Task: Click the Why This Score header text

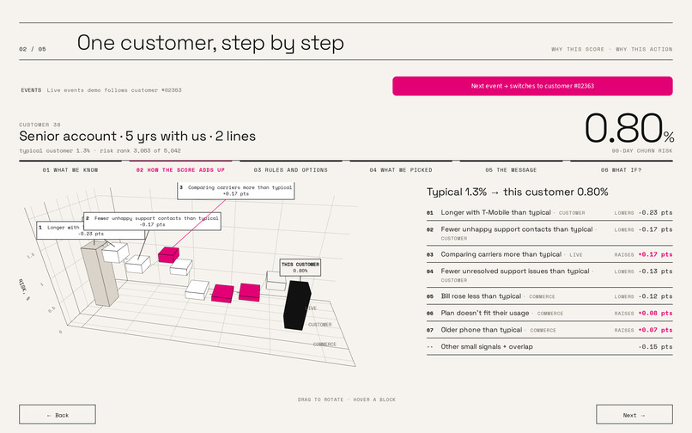Action: coord(577,50)
